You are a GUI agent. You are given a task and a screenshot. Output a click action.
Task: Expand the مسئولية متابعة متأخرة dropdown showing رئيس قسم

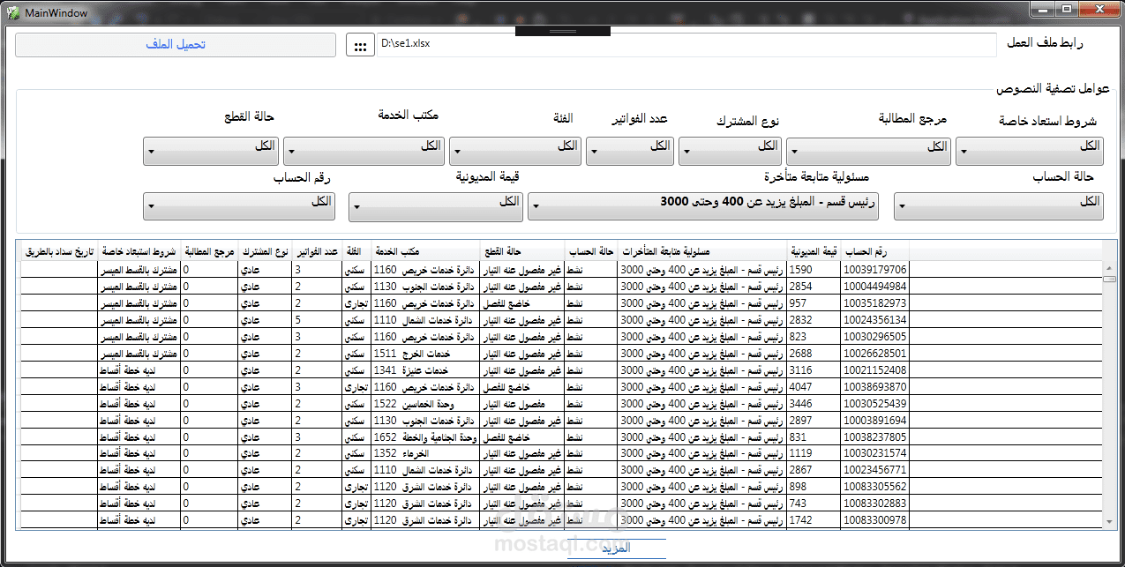(x=705, y=206)
